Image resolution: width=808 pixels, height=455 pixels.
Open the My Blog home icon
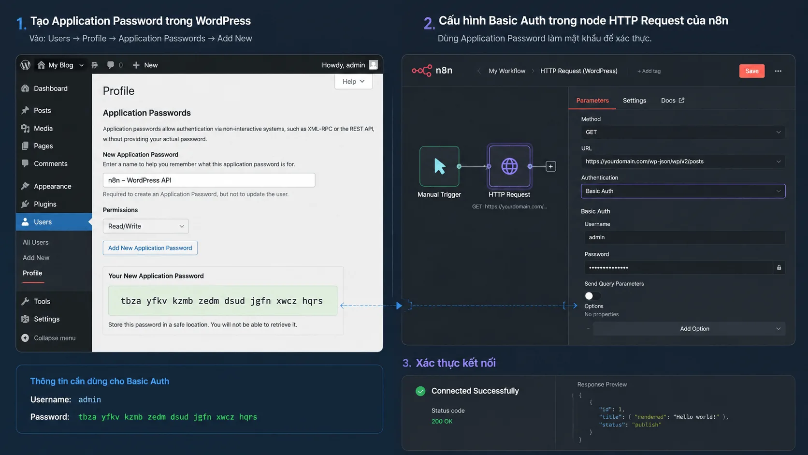(x=41, y=65)
